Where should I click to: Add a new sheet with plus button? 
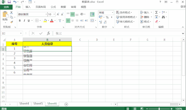click(x=66, y=104)
